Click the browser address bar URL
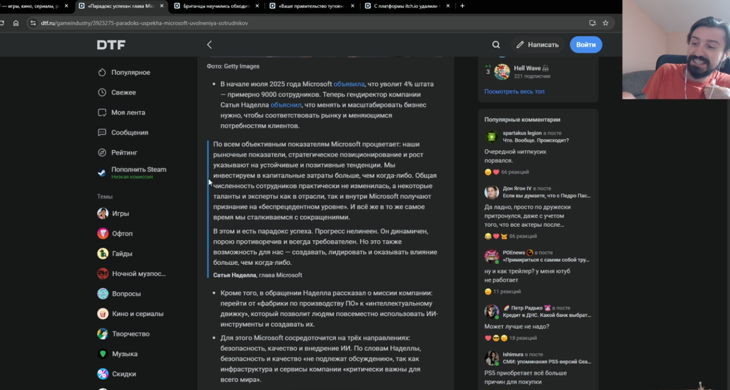This screenshot has width=730, height=390. coord(145,23)
